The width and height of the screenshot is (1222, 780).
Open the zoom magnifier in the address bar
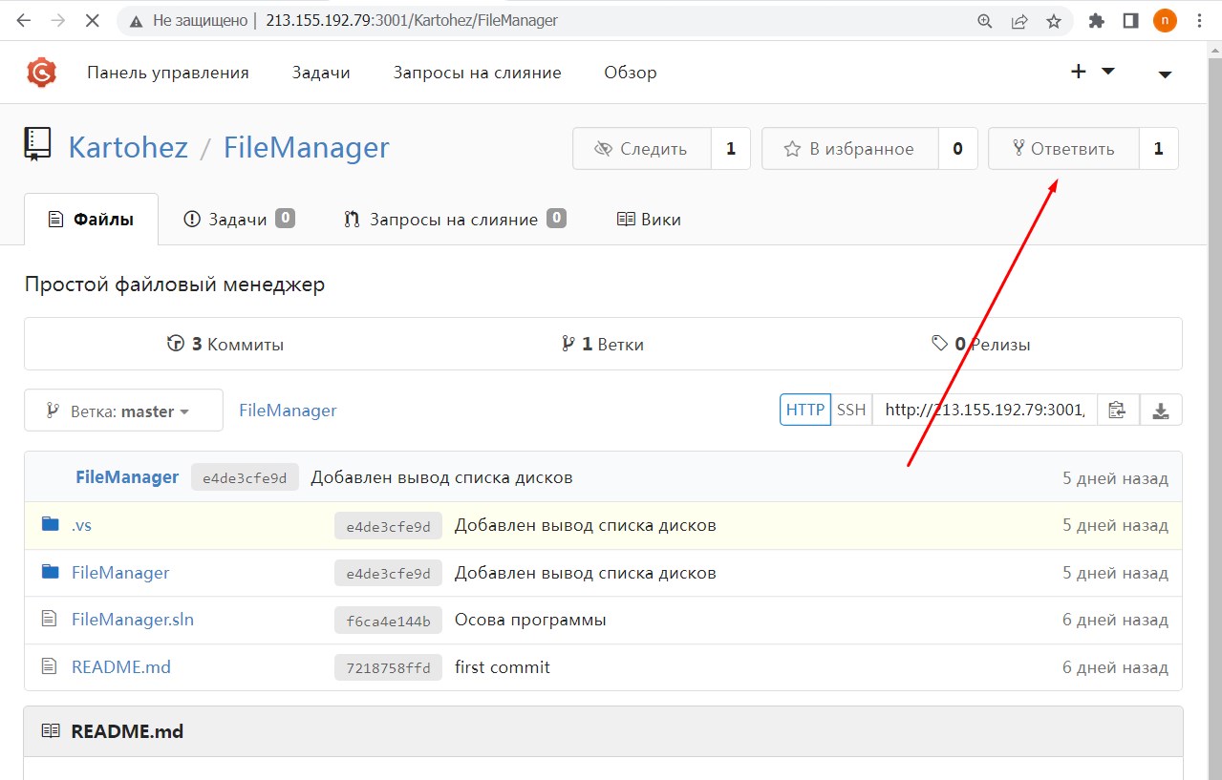pyautogui.click(x=985, y=21)
